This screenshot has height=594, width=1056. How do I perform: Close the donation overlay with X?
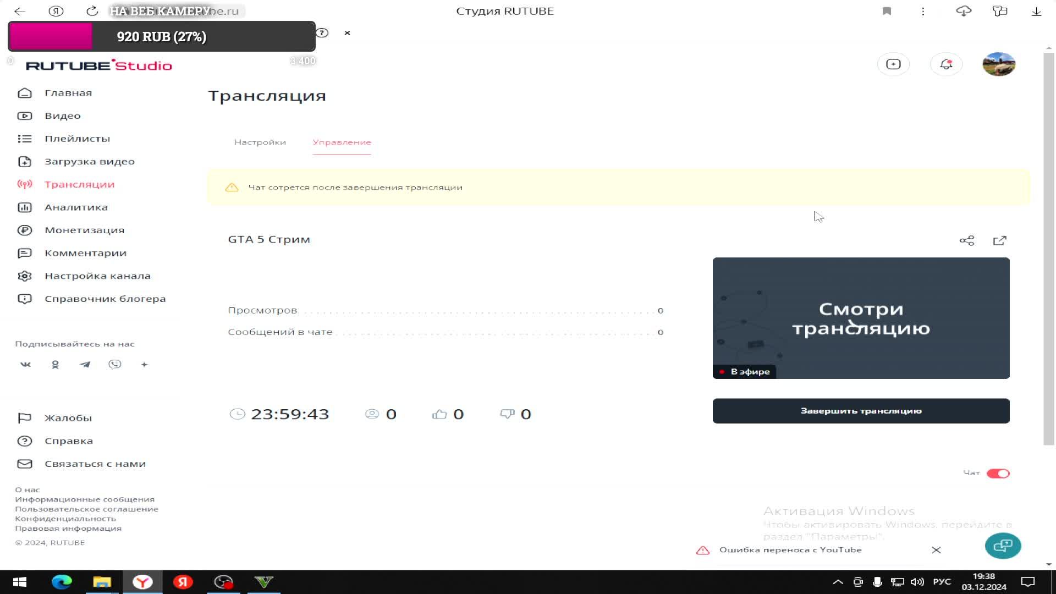[347, 32]
